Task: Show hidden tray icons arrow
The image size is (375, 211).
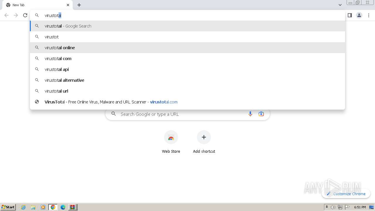Action: (x=327, y=207)
